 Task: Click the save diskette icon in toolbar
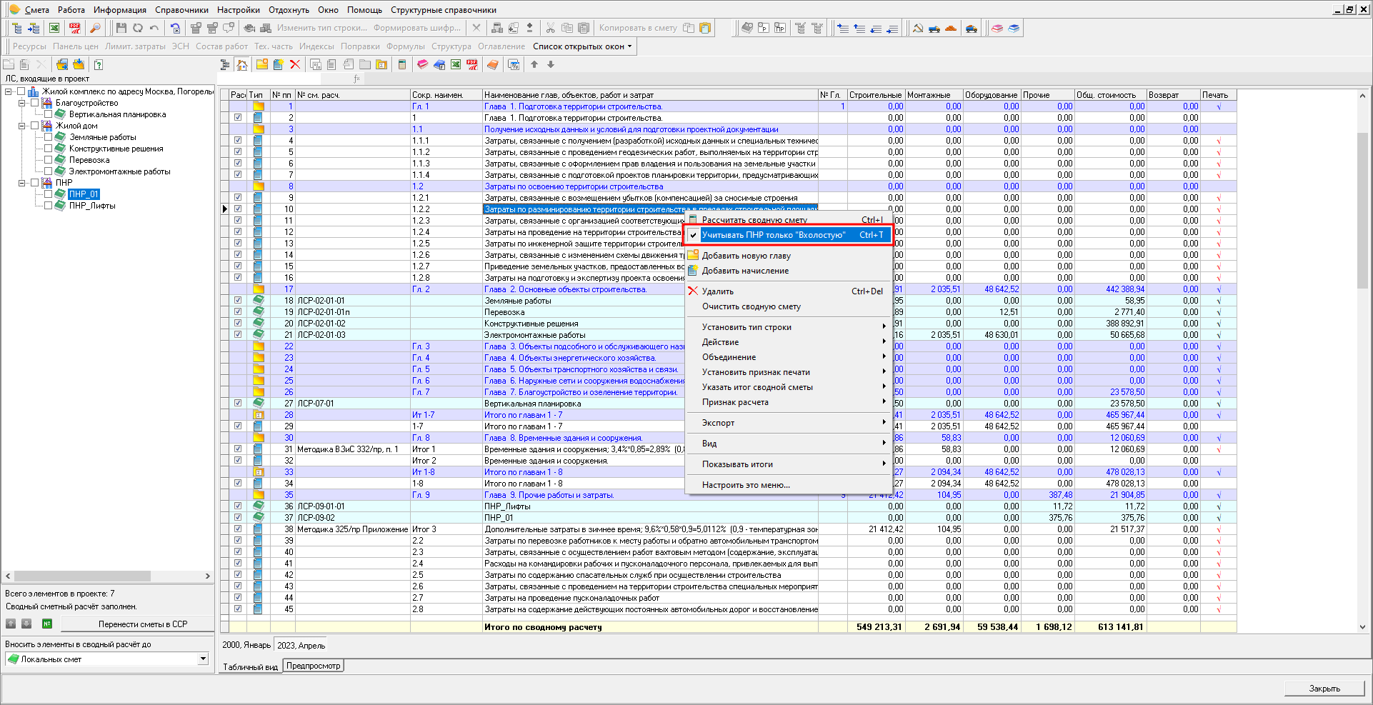pos(121,28)
